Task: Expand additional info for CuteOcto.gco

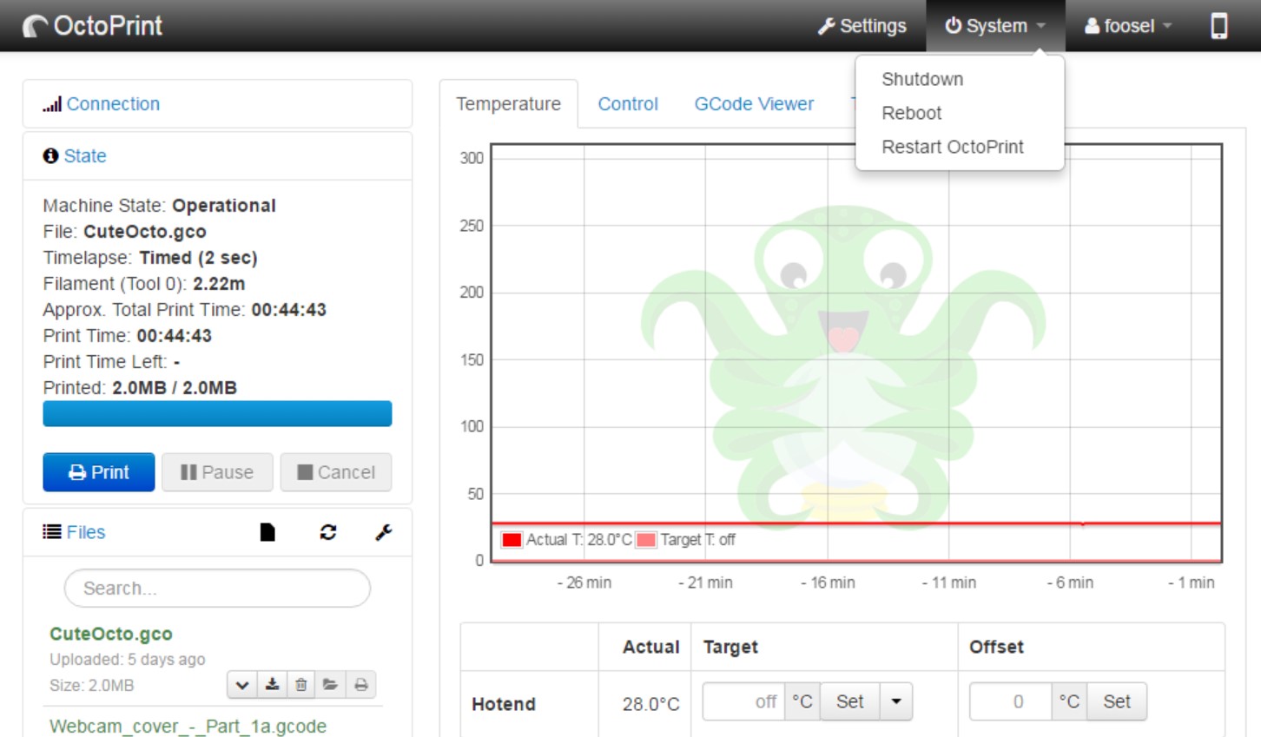Action: 242,685
